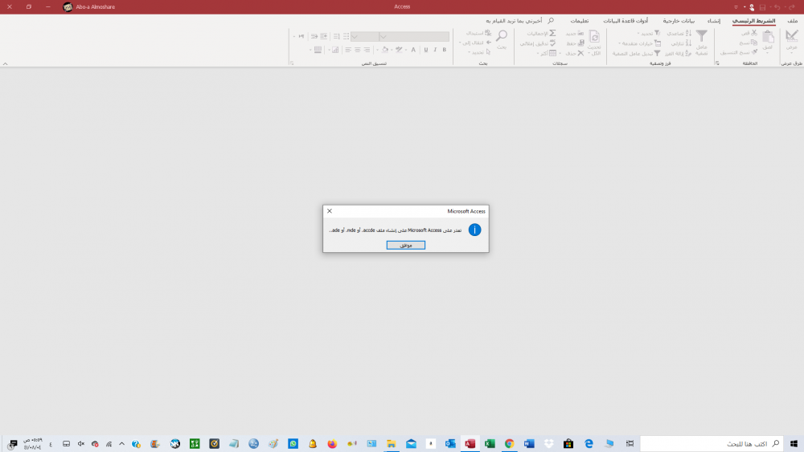Open WhatsApp from the taskbar
The width and height of the screenshot is (804, 452).
(293, 444)
